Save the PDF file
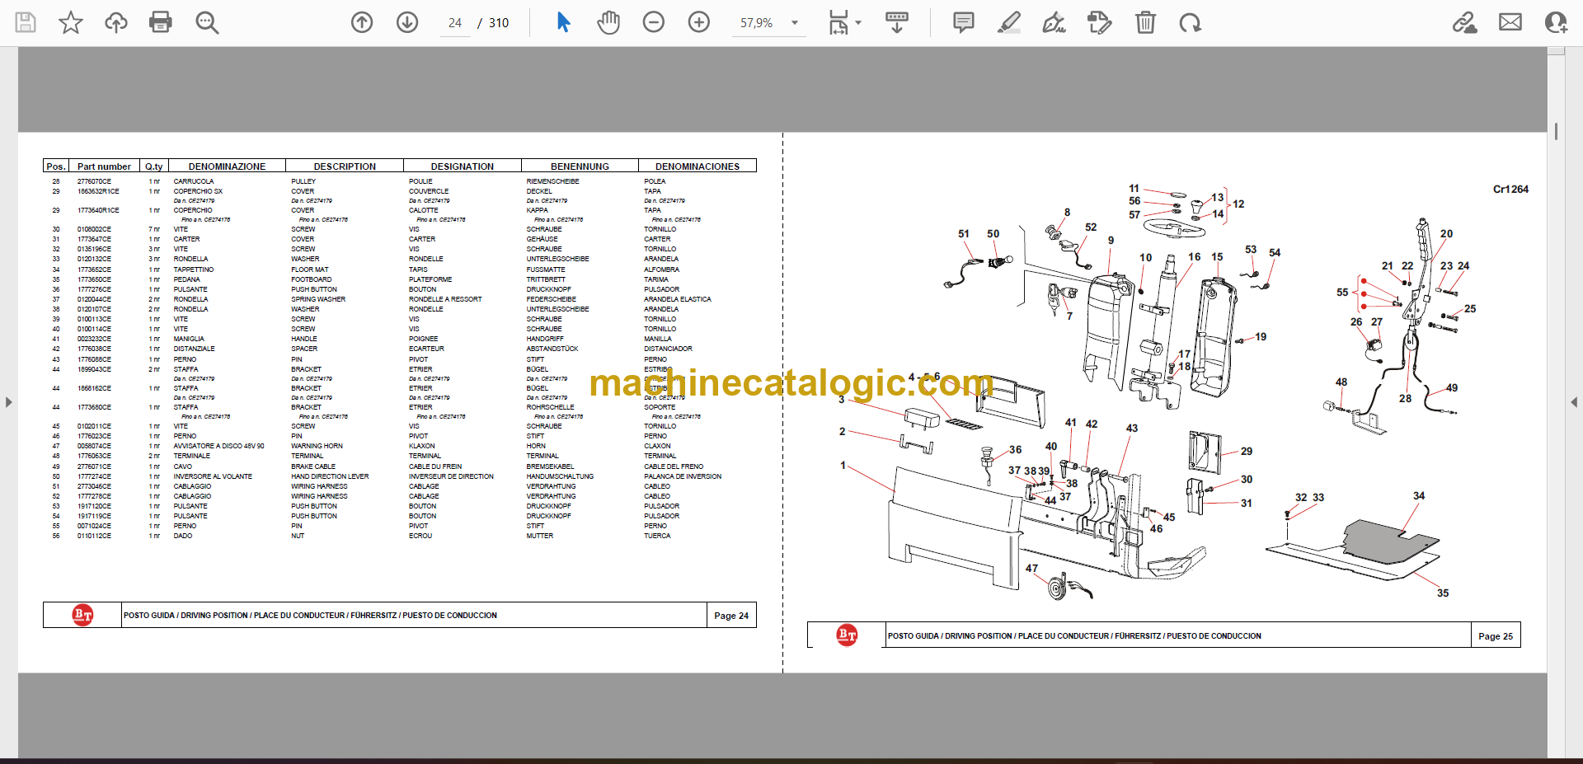Screen dimensions: 1583x764 tap(26, 22)
